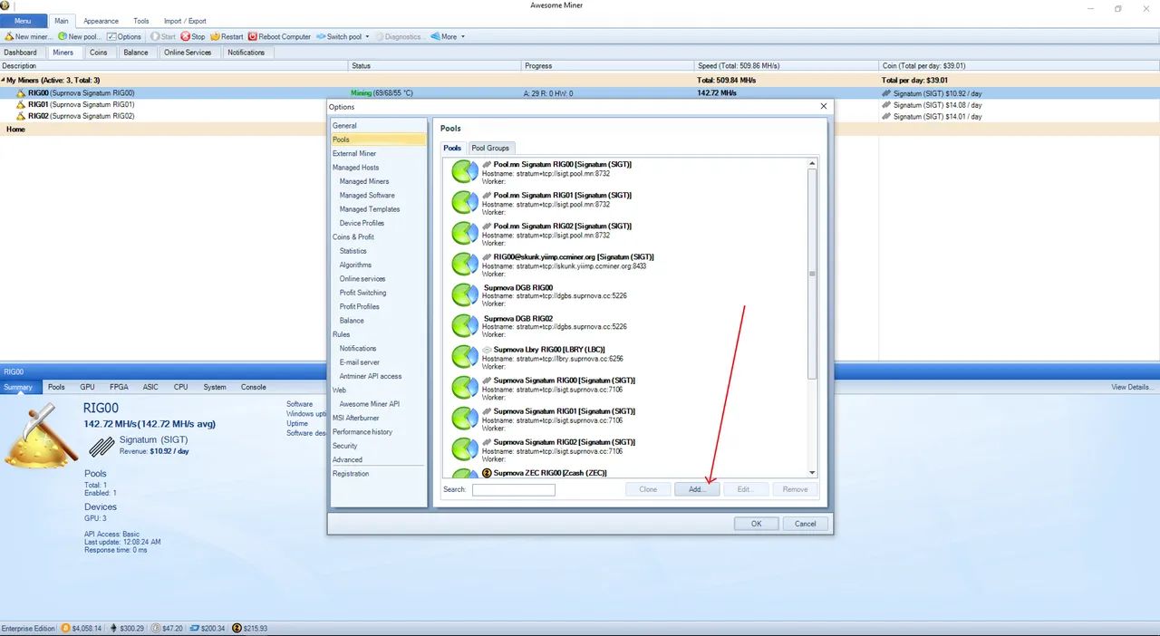Click the large gold pickaxe icon in Summary
The height and width of the screenshot is (636, 1160).
tap(41, 437)
